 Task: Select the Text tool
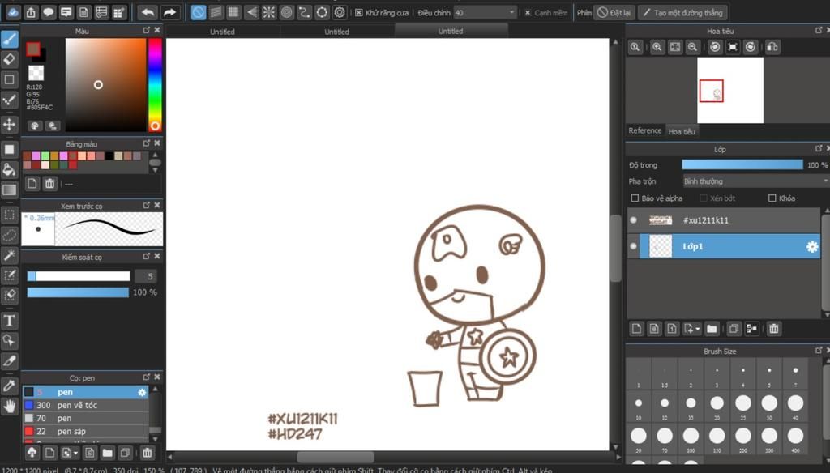click(10, 321)
